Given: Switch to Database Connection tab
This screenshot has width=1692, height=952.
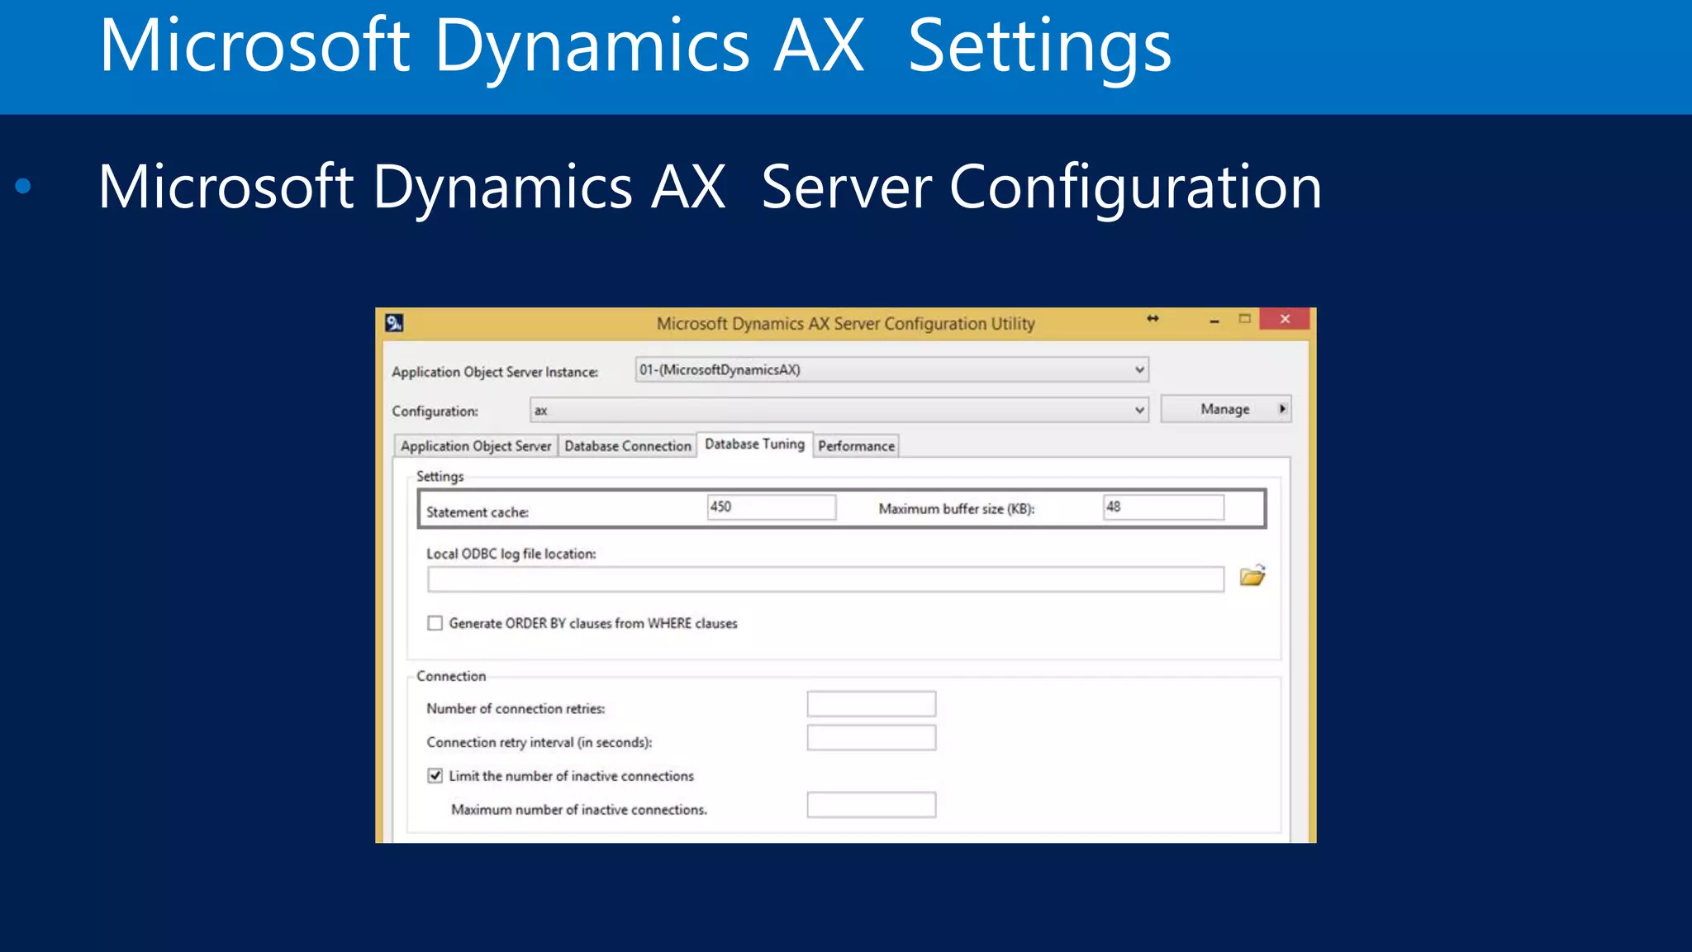Looking at the screenshot, I should click(x=628, y=446).
